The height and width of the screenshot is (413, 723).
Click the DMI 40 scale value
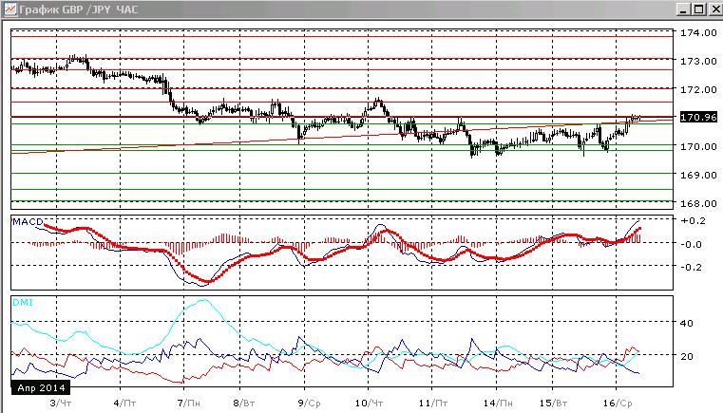(x=687, y=324)
